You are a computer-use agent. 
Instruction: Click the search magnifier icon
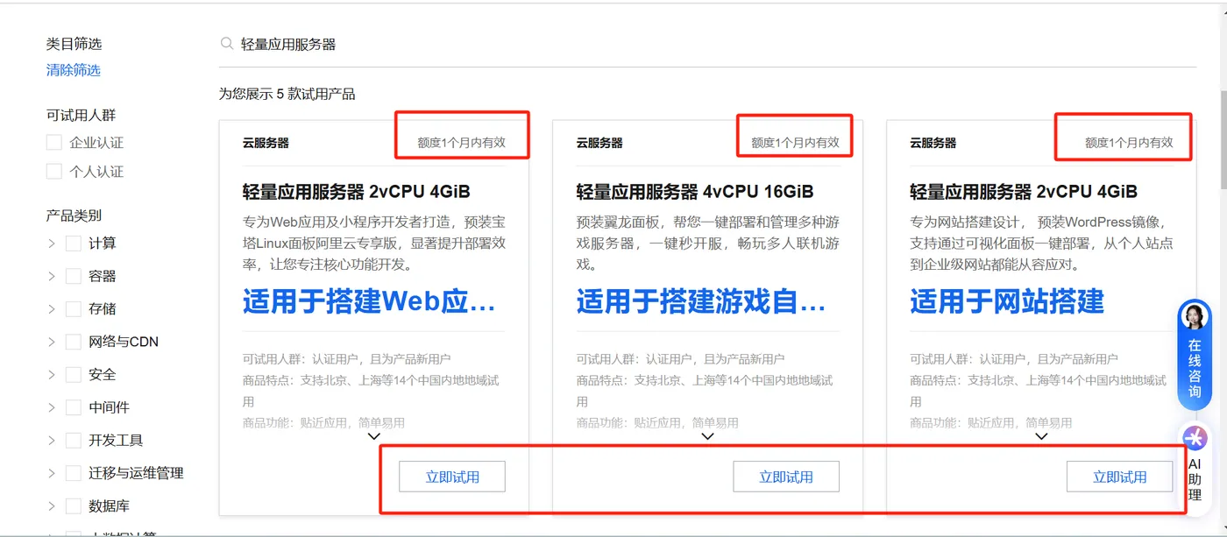tap(227, 44)
